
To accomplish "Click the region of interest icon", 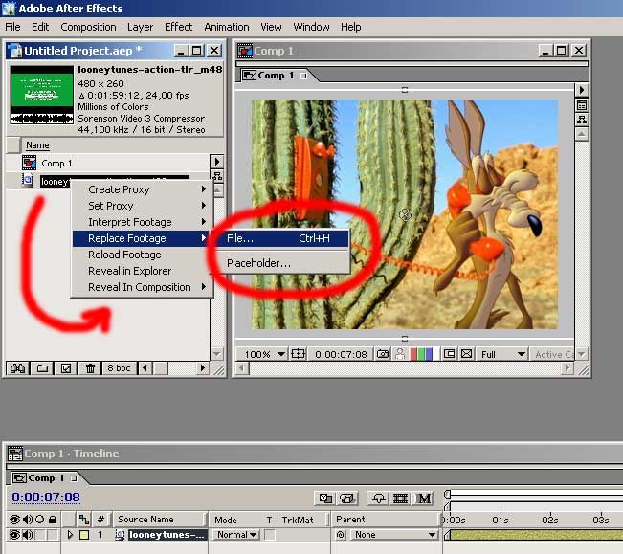I will coord(450,354).
